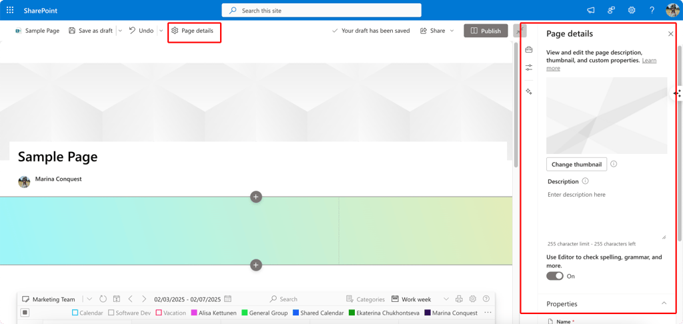Open the sliders properties icon in side rail
This screenshot has width=683, height=324.
click(x=529, y=67)
